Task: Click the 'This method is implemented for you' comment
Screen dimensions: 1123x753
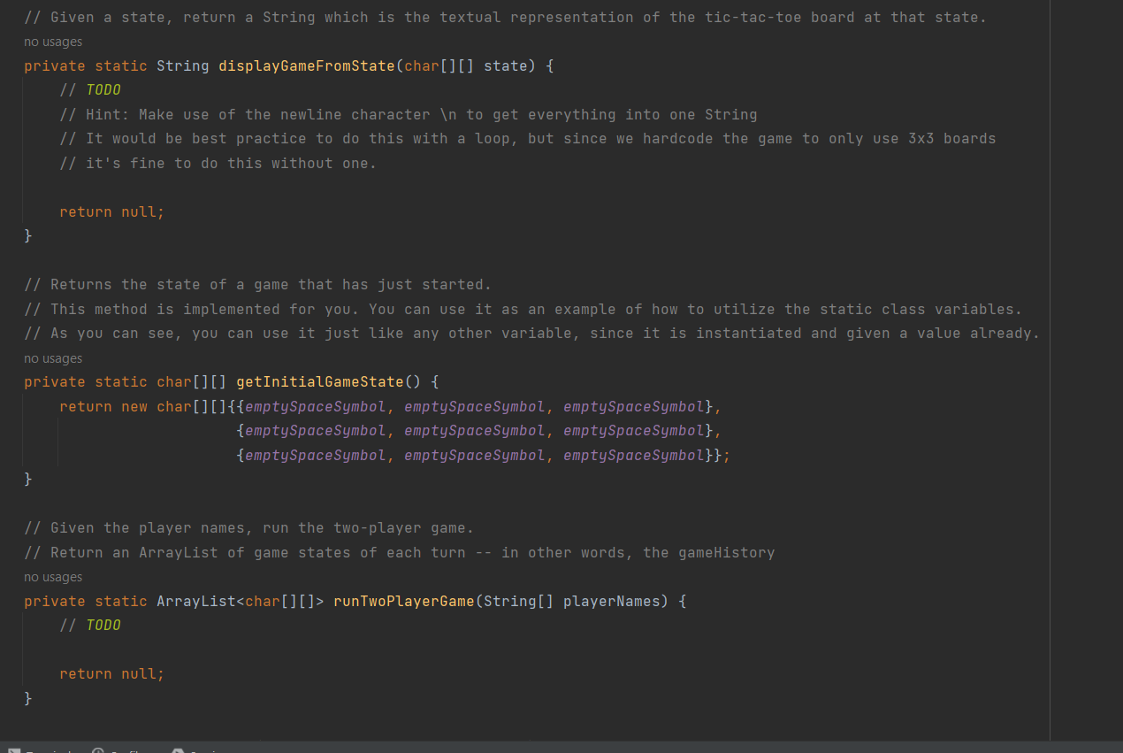Action: point(523,309)
